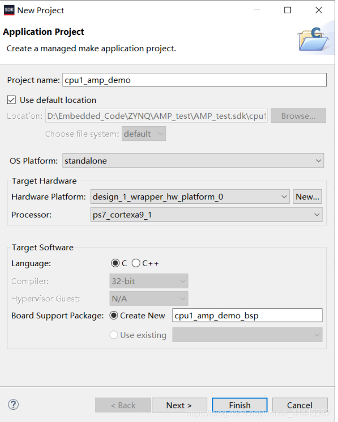Edit the Project name field
Screen dimensions: 338x422
pos(194,80)
